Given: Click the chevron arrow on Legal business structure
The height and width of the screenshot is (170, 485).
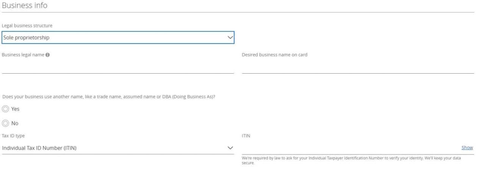Looking at the screenshot, I should [x=229, y=38].
